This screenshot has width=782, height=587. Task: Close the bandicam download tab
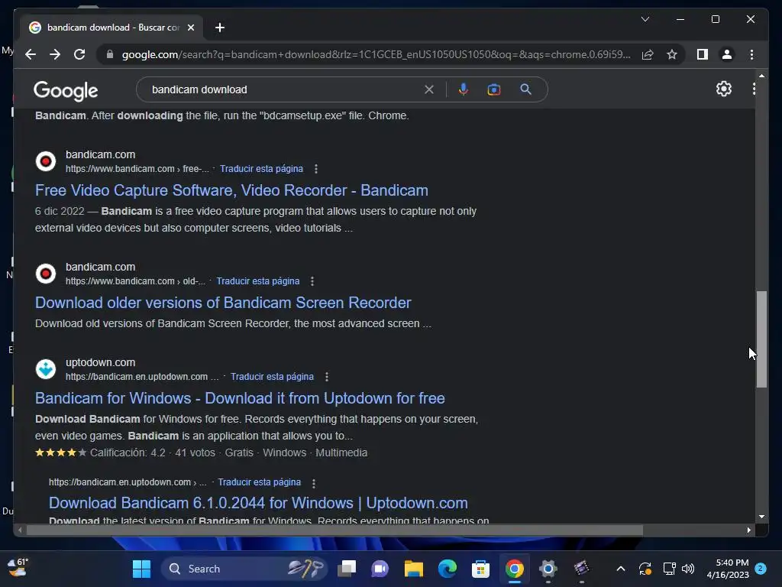click(x=190, y=28)
